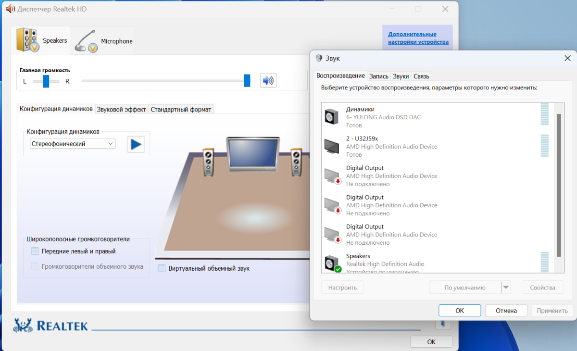Click OK in the Realtek HD manager window
This screenshot has height=351, width=577.
click(431, 342)
